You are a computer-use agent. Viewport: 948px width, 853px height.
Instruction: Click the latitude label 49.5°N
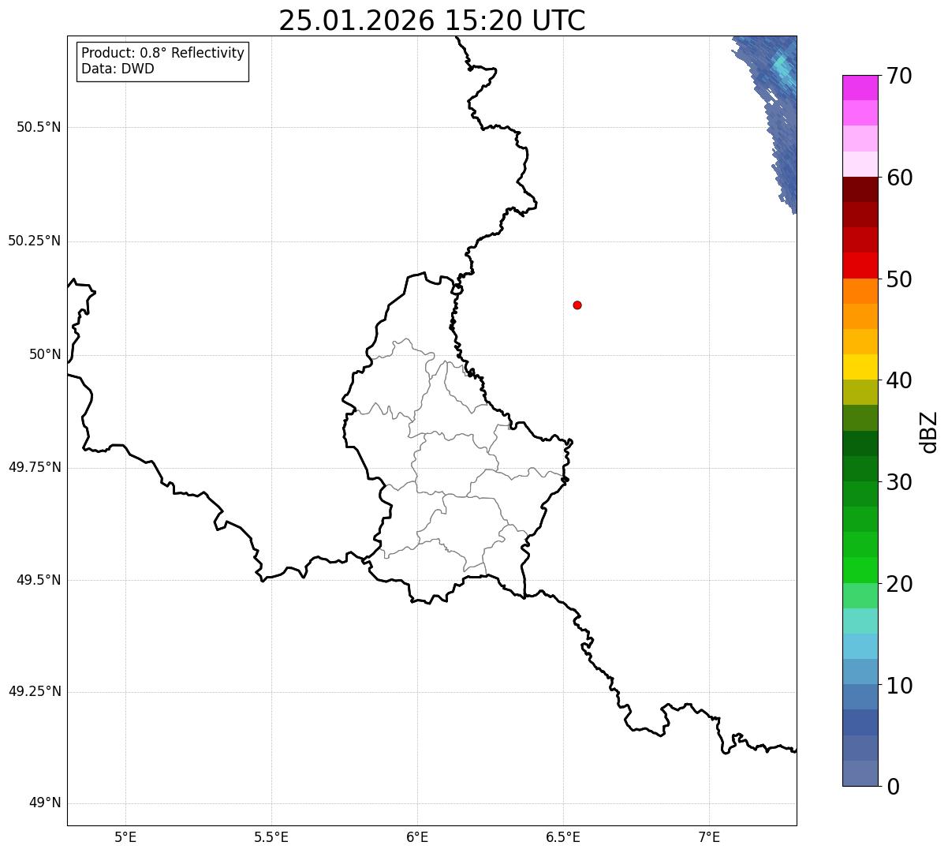point(39,580)
